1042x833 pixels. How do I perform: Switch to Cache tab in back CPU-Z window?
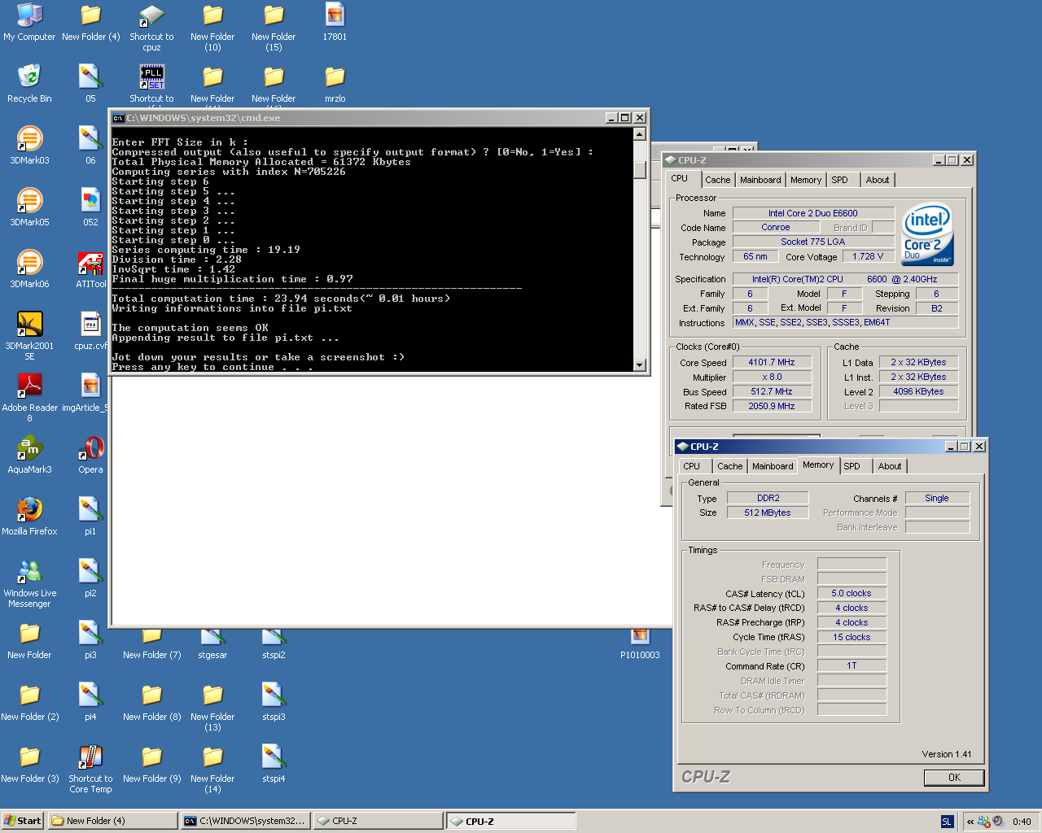coord(717,180)
